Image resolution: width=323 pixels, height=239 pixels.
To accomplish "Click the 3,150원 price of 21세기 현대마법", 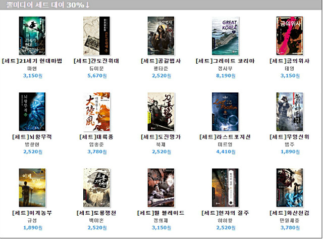I will point(33,76).
